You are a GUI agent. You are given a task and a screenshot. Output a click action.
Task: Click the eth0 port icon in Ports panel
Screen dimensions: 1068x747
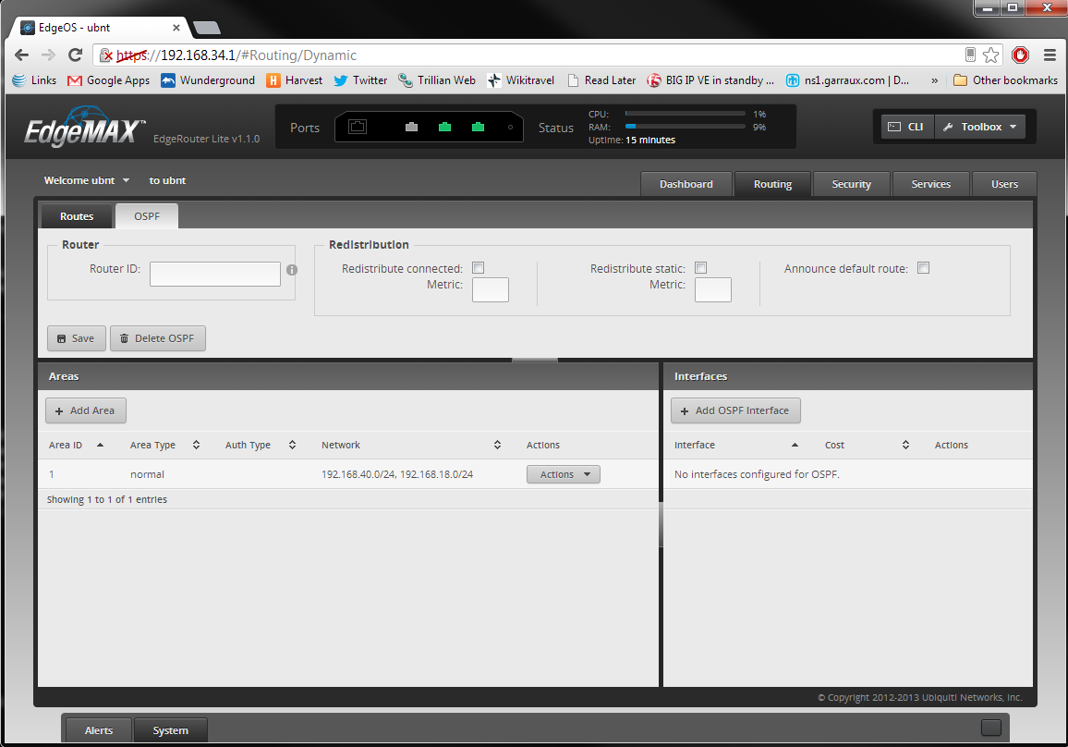pyautogui.click(x=412, y=128)
